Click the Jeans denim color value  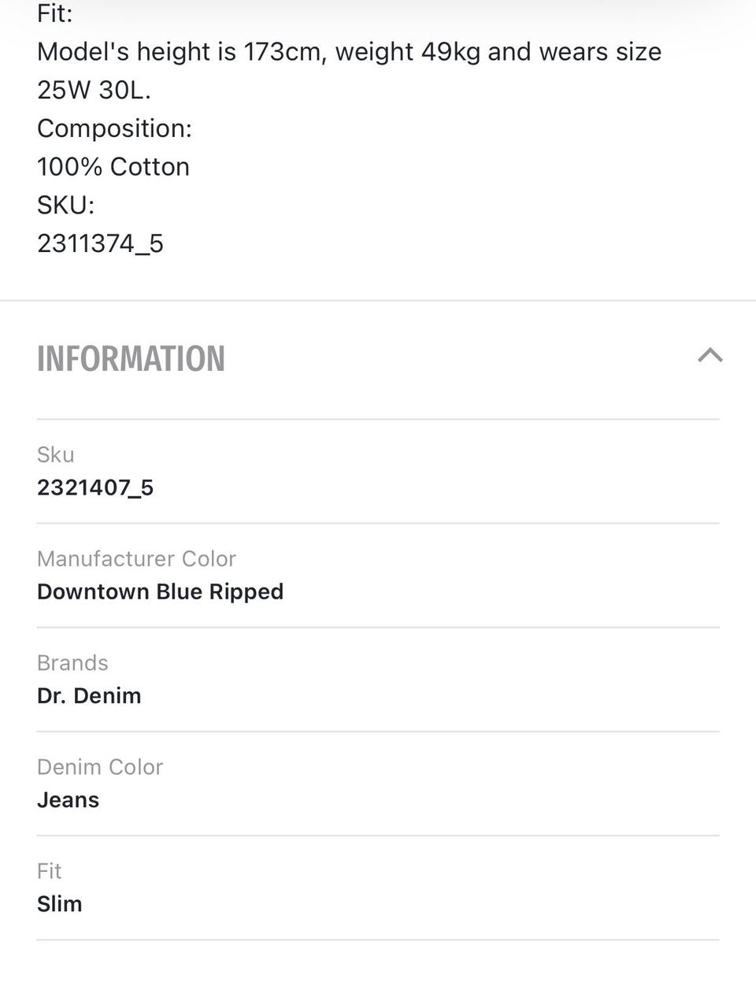coord(68,799)
